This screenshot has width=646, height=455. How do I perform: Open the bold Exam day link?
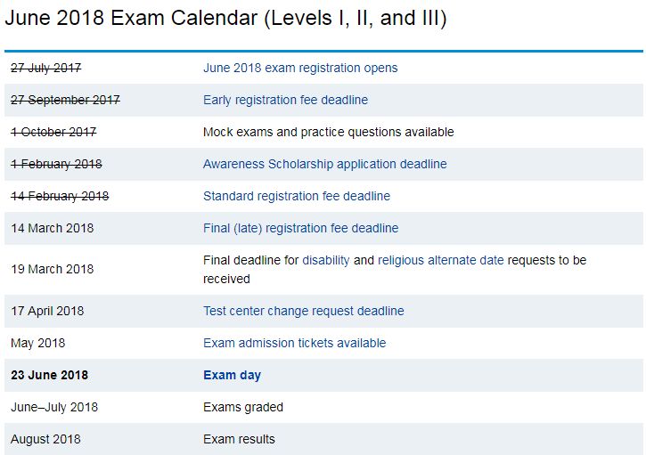point(232,375)
